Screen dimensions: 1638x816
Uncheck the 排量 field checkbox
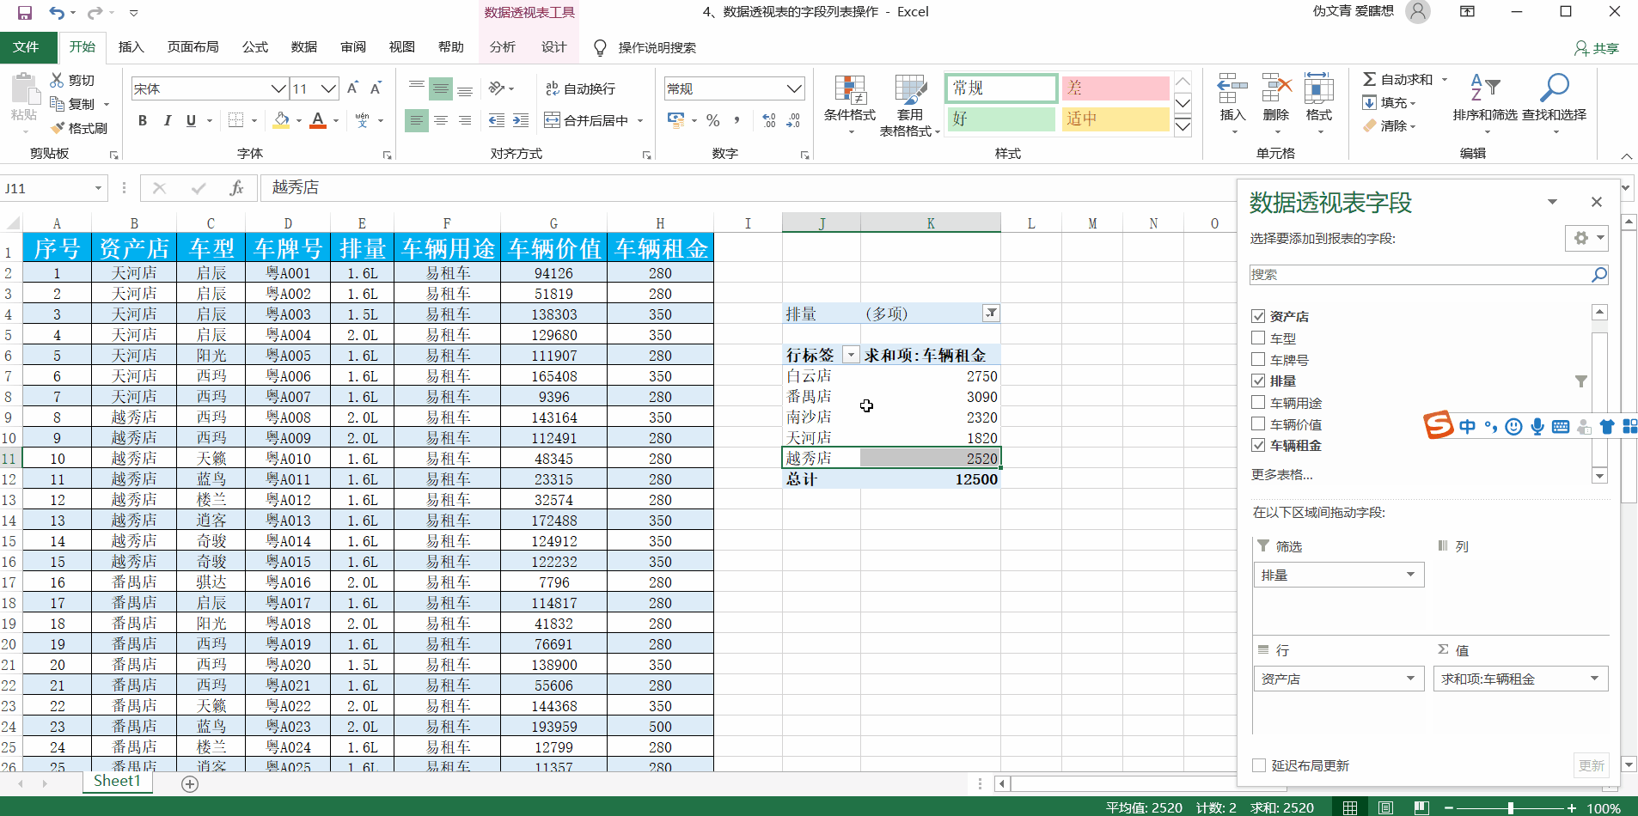[1259, 381]
